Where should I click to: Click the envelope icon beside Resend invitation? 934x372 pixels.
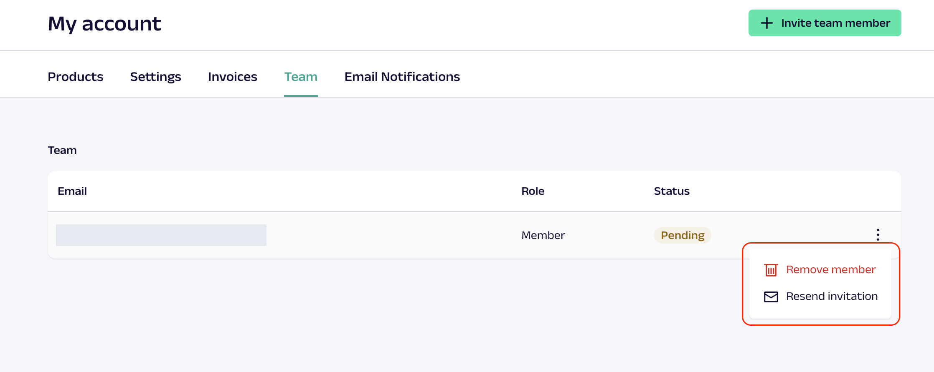771,297
